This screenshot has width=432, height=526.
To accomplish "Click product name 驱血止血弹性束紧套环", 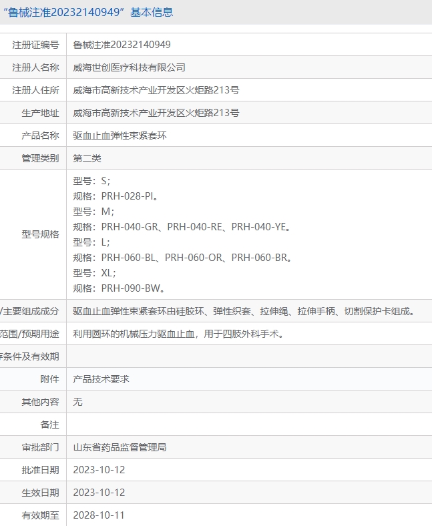I will 120,136.
